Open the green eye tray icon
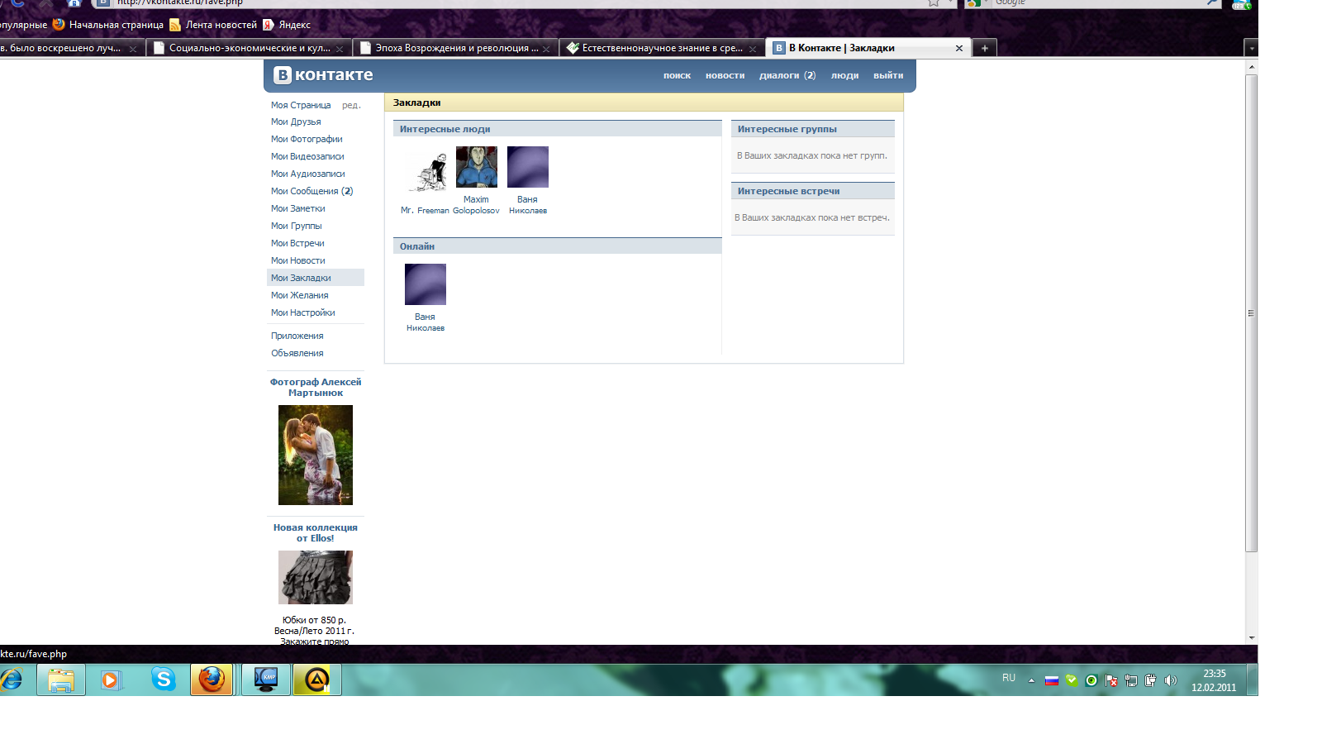Viewport: 1322px width, 744px height. click(1091, 680)
